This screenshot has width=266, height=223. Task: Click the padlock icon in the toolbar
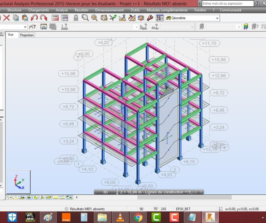[76, 18]
